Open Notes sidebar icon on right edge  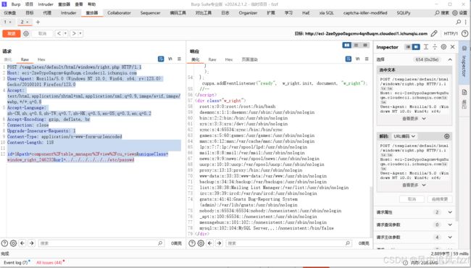[x=464, y=93]
